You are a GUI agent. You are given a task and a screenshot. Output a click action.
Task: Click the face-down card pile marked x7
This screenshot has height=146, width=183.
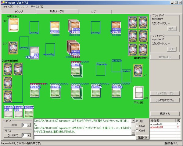[138, 71]
